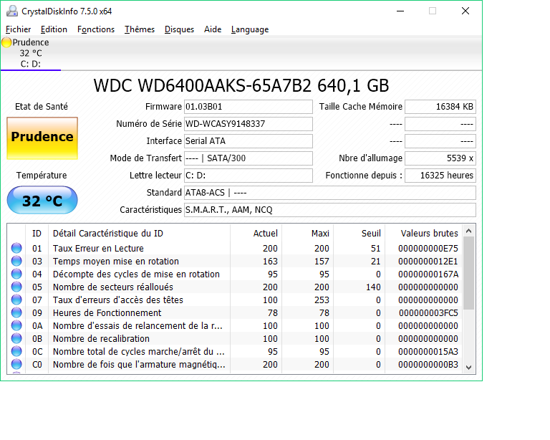Click the disk title WDC WD6400AAKS-65A7B2 640,1 GB
The width and height of the screenshot is (550, 440).
tap(241, 85)
